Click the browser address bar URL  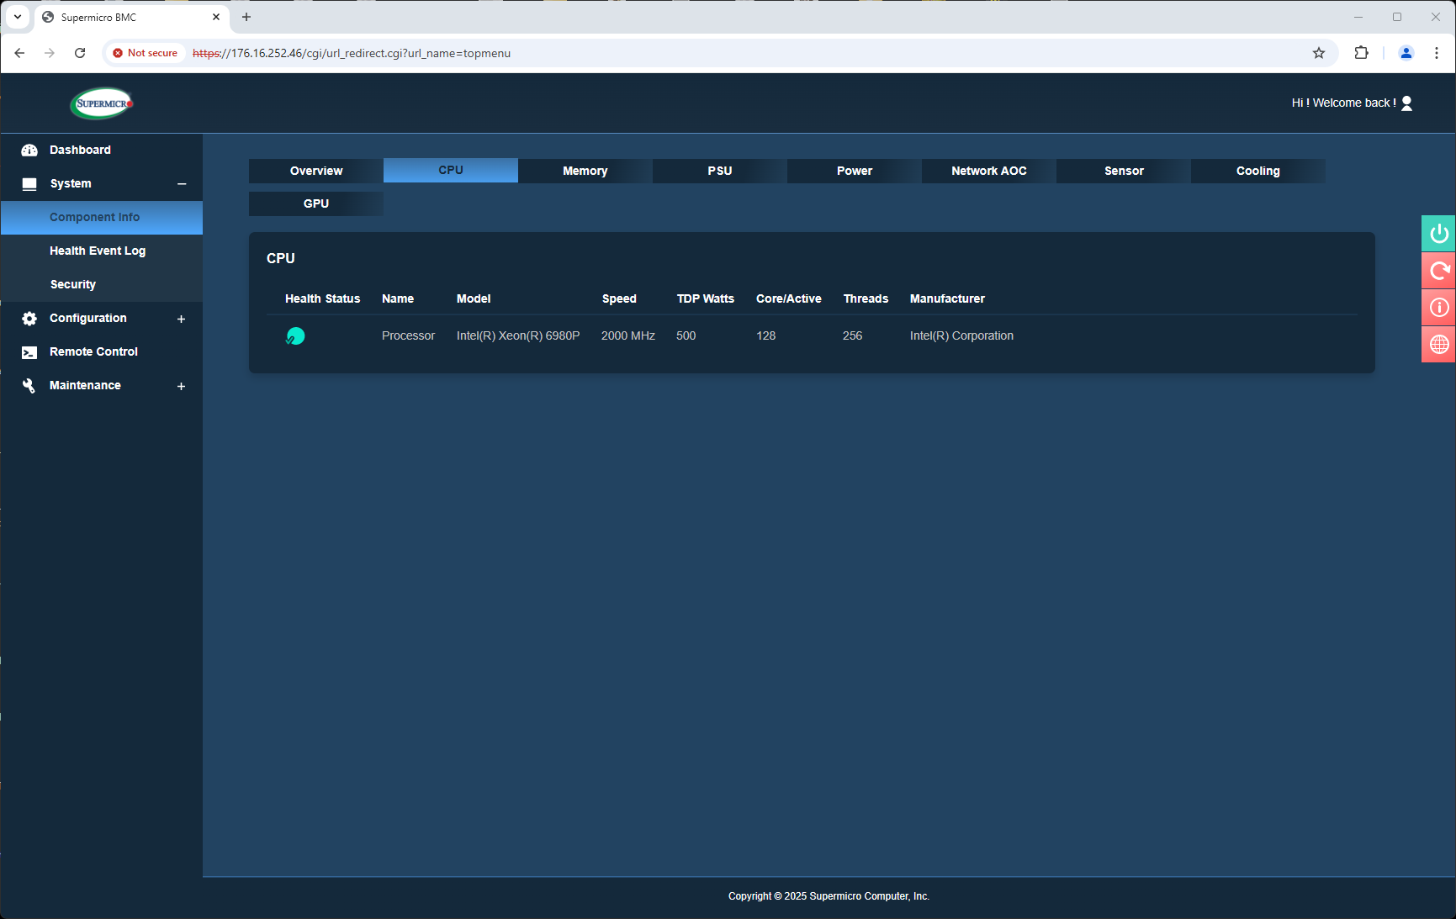[352, 53]
